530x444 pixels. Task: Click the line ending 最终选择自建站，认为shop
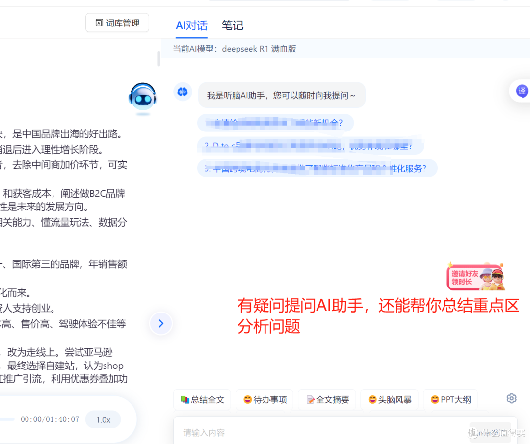(62, 366)
